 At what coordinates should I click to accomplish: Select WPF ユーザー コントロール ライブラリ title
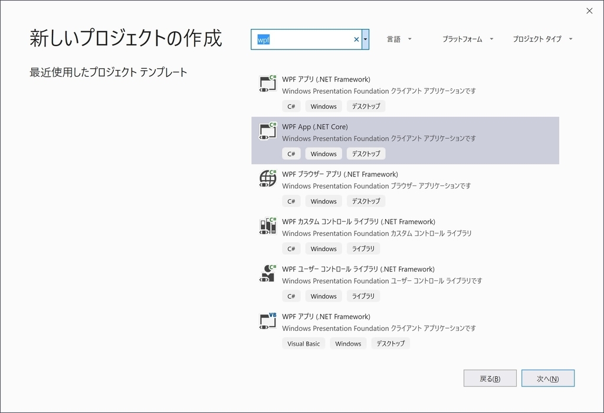(x=358, y=269)
